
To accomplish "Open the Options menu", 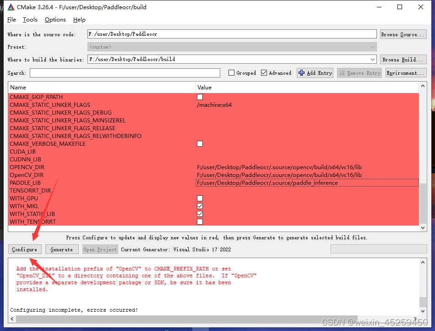I will (x=55, y=20).
